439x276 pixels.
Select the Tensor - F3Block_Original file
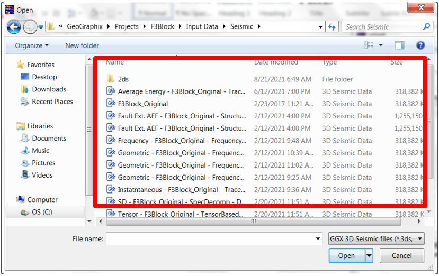click(x=181, y=214)
